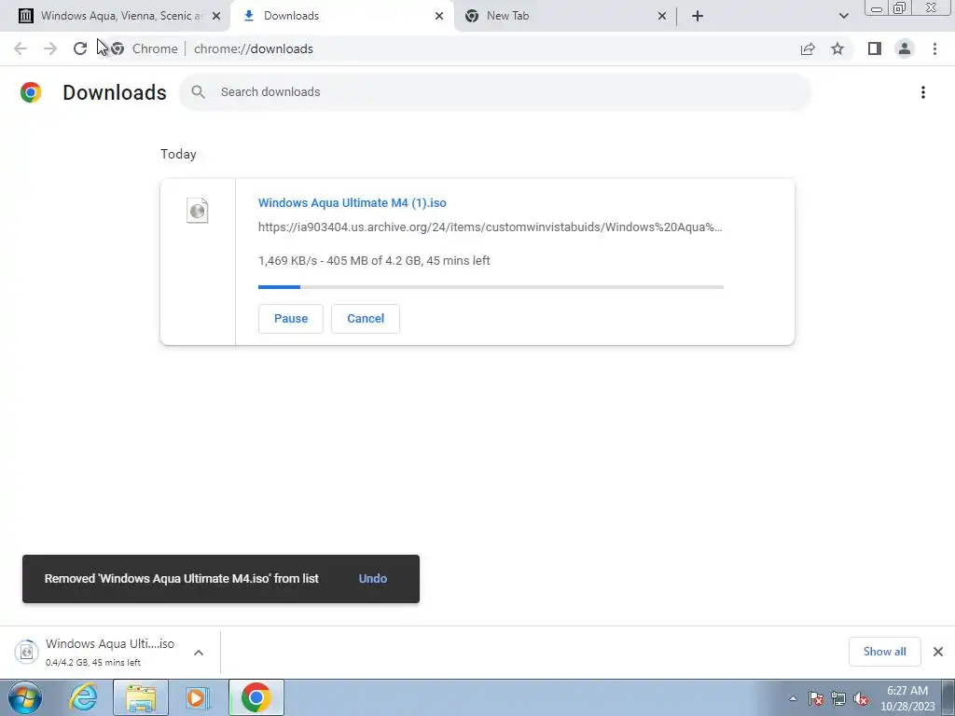Expand the tab search dropdown chevron
Image resolution: width=955 pixels, height=716 pixels.
coord(843,16)
